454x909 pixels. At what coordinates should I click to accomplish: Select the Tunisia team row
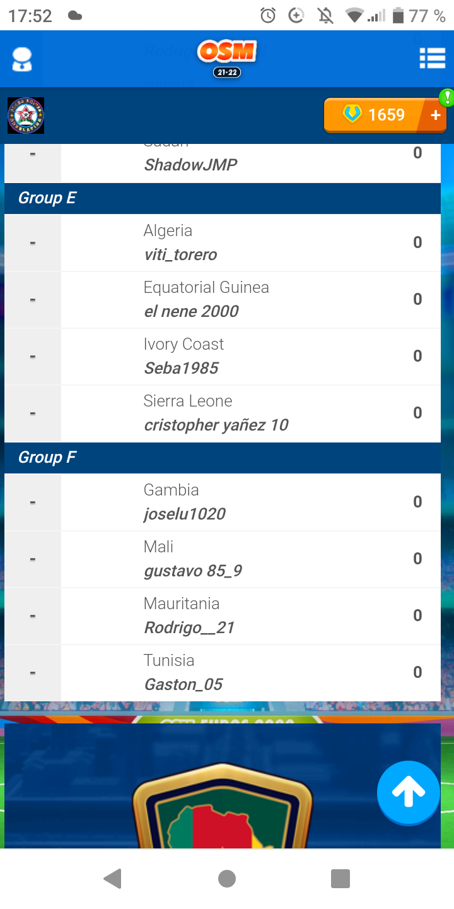[223, 673]
